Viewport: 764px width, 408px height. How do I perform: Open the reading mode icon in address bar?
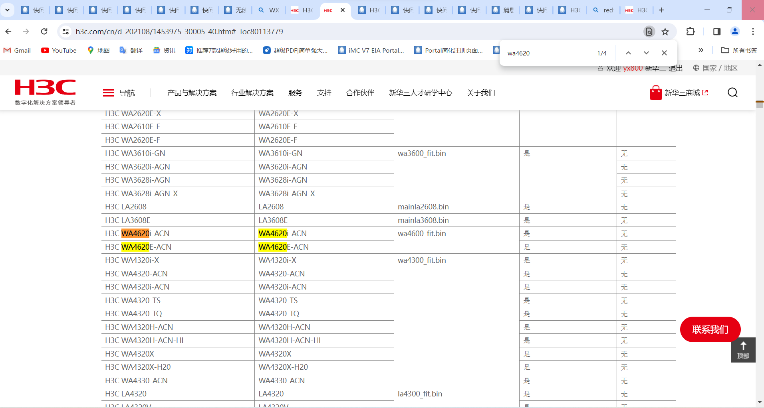point(649,32)
